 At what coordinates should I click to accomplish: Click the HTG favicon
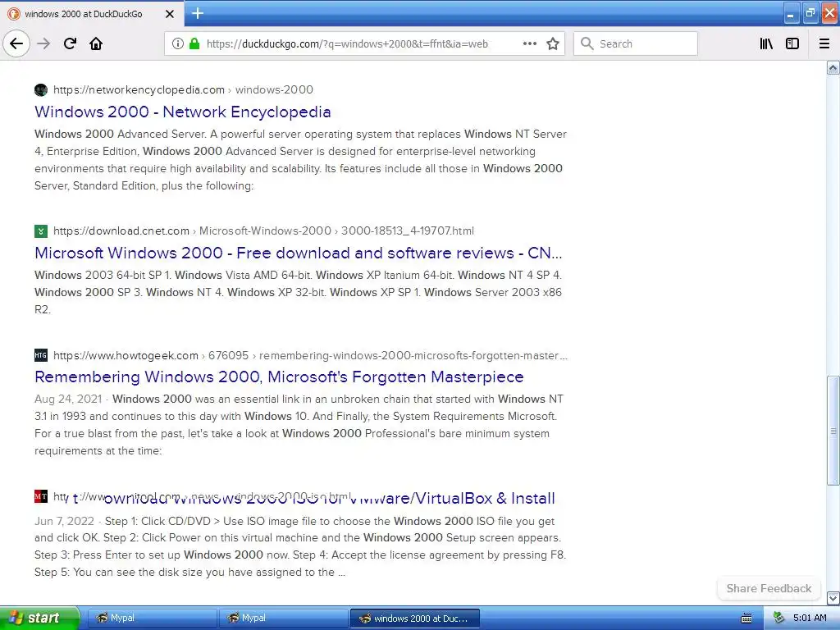click(x=41, y=355)
